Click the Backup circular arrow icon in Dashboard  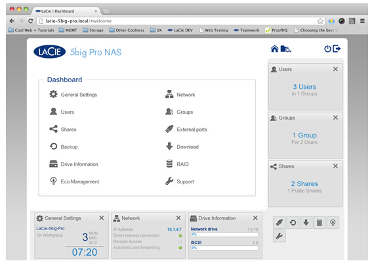click(x=53, y=147)
